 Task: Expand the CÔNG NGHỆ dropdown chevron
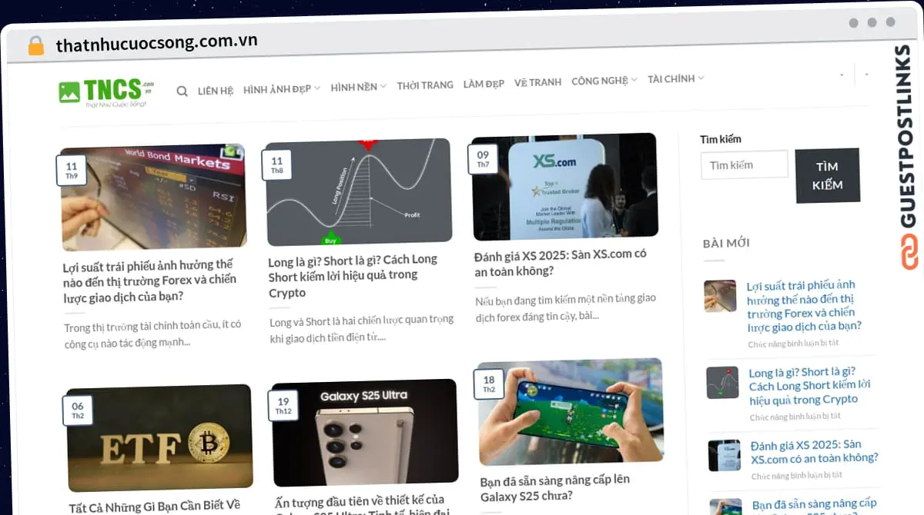tap(634, 79)
